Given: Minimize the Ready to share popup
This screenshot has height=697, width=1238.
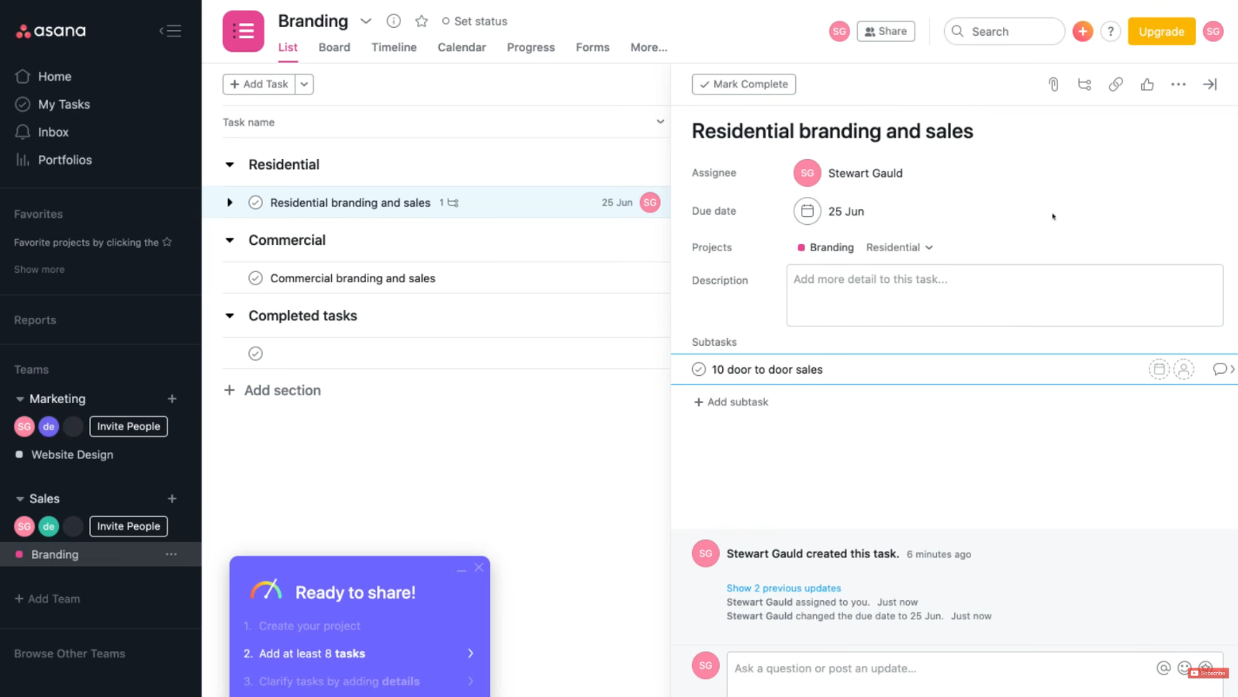Looking at the screenshot, I should point(462,569).
